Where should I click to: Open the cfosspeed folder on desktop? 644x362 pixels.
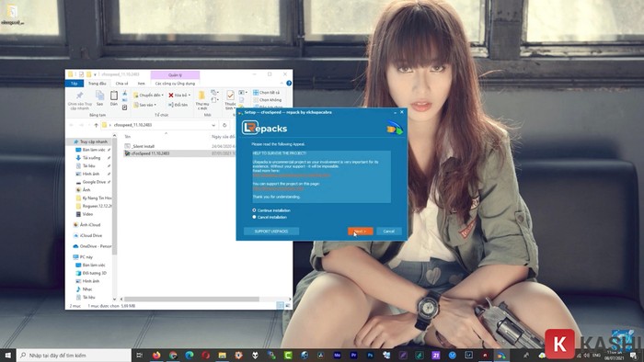[12, 15]
